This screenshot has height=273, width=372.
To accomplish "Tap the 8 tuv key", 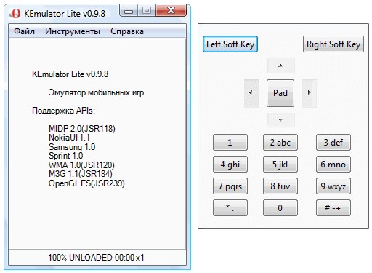I will click(280, 186).
